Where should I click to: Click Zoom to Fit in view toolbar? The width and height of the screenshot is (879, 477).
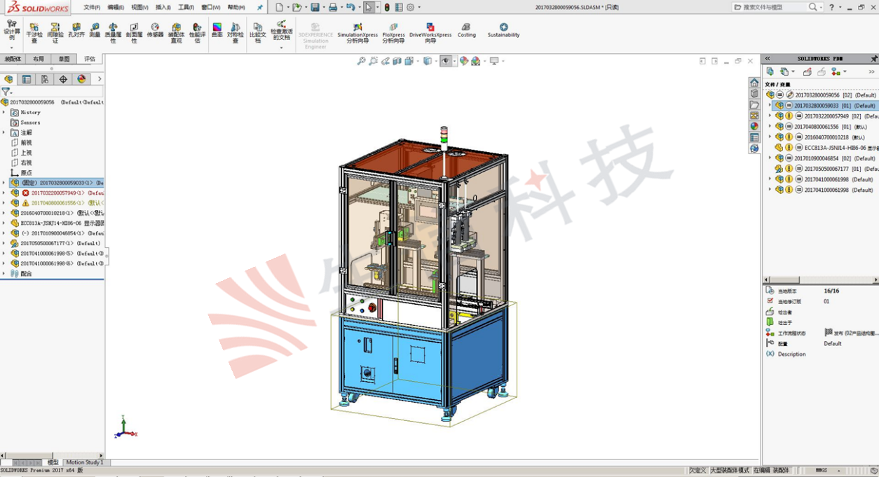coord(361,61)
